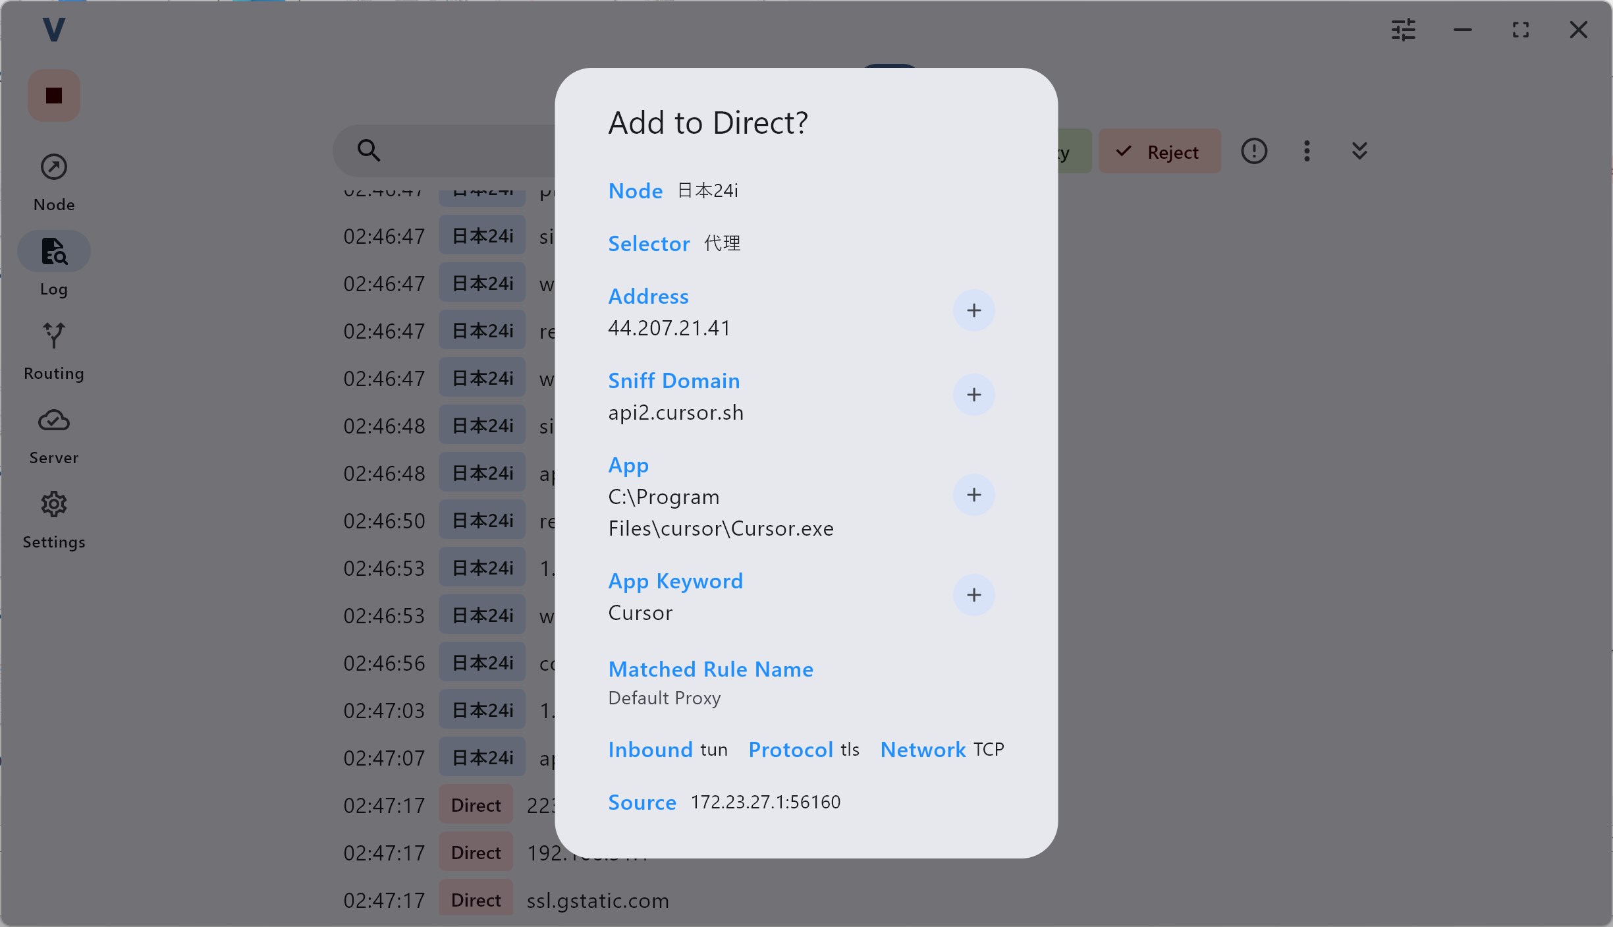Open the three-dot more options menu
1613x927 pixels.
click(1307, 151)
